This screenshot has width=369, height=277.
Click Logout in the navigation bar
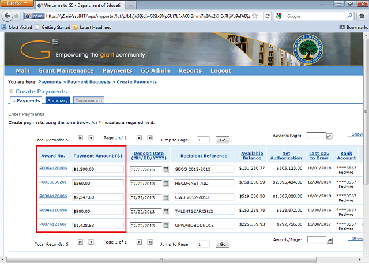(220, 70)
